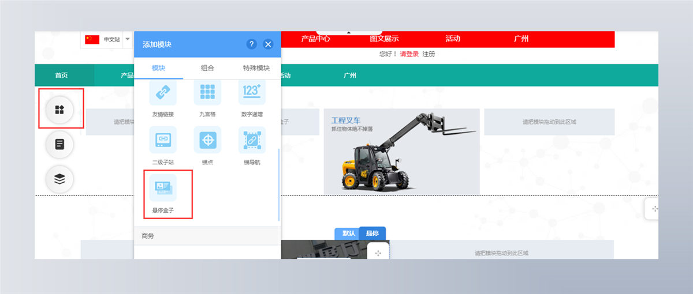Close the 添加模块 panel
The image size is (693, 294).
pyautogui.click(x=268, y=44)
